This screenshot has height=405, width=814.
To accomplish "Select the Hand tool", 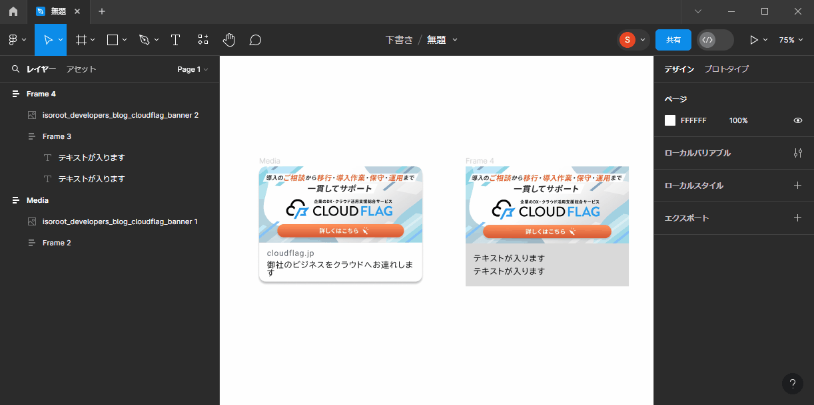I will (x=229, y=40).
